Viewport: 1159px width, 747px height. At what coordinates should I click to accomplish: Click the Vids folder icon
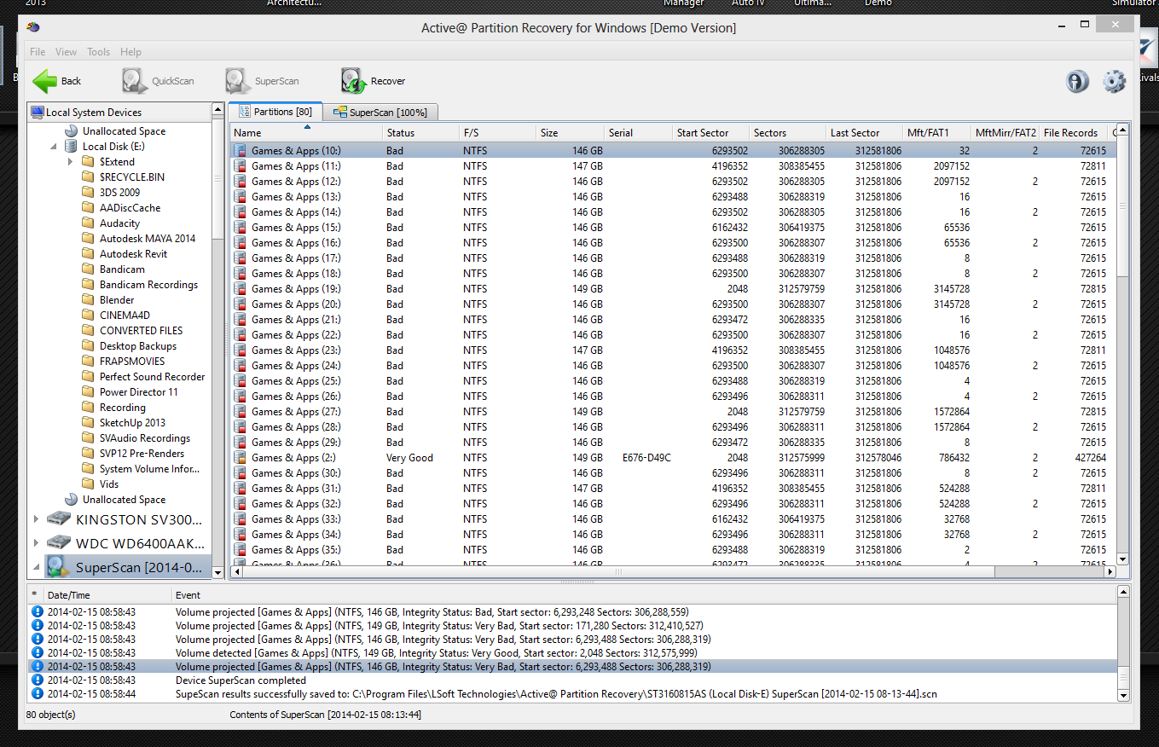88,484
